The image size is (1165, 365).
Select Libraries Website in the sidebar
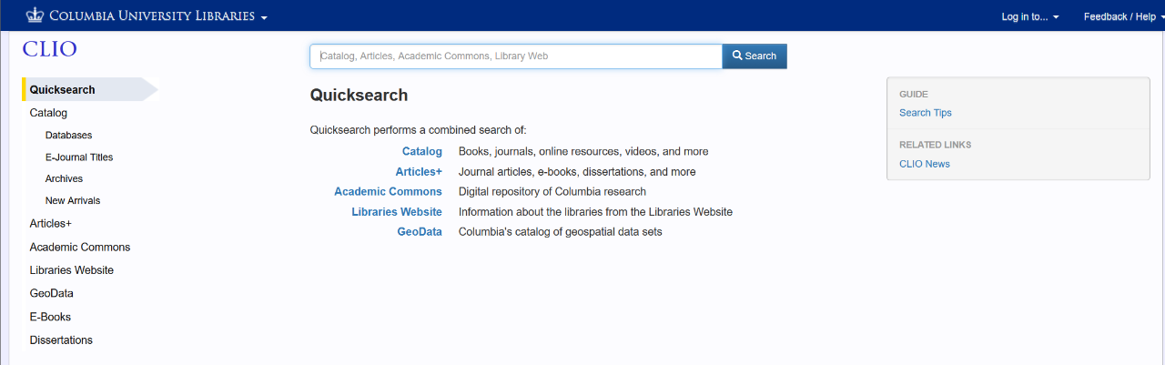click(x=72, y=270)
